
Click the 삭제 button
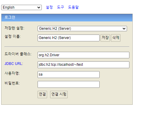(x=116, y=38)
